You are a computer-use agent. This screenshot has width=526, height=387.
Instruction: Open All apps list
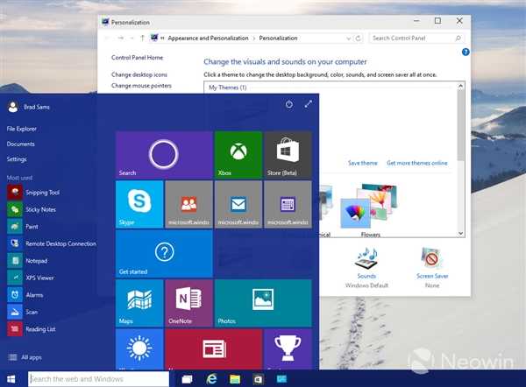tap(25, 357)
